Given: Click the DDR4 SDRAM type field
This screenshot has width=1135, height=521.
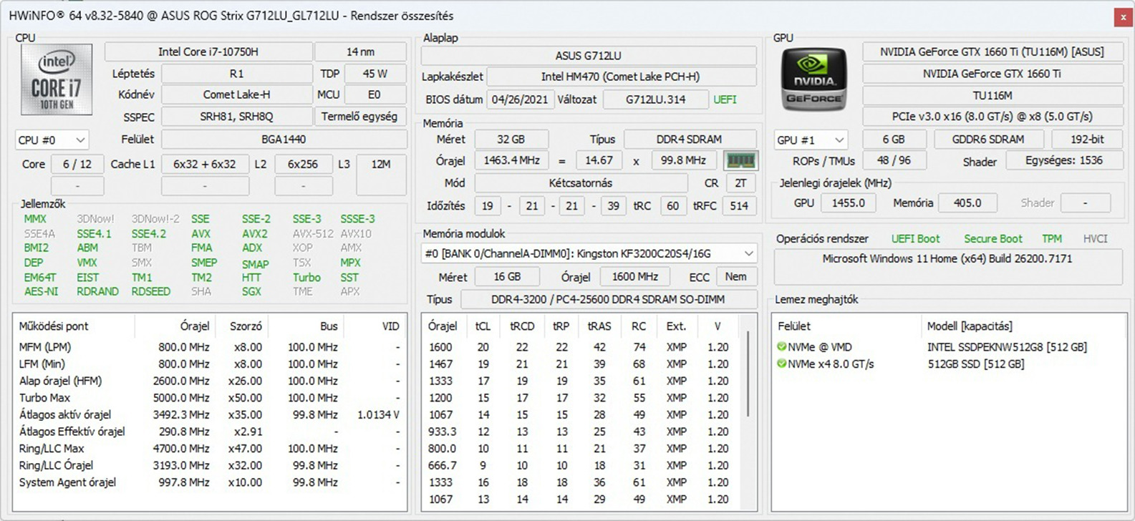Looking at the screenshot, I should [690, 140].
